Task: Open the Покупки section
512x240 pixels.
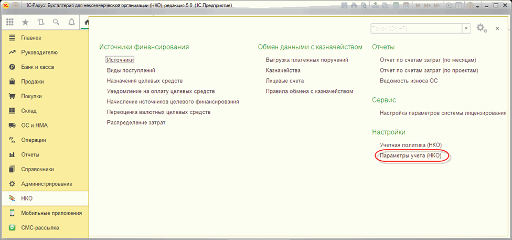Action: coord(45,96)
